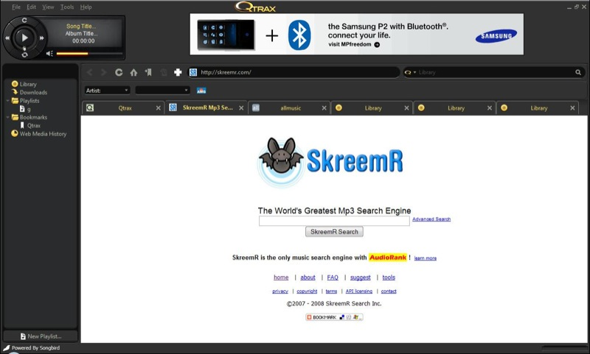Toggle repeat on the player dial bottom
The width and height of the screenshot is (590, 354).
pos(24,54)
